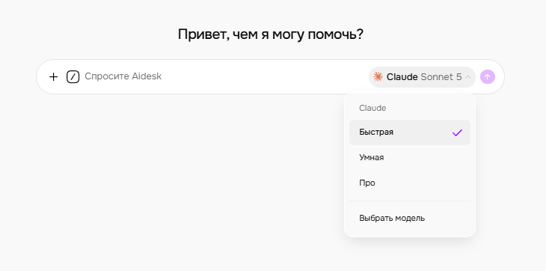Open the Выбрать модель entry
The image size is (546, 271).
410,219
